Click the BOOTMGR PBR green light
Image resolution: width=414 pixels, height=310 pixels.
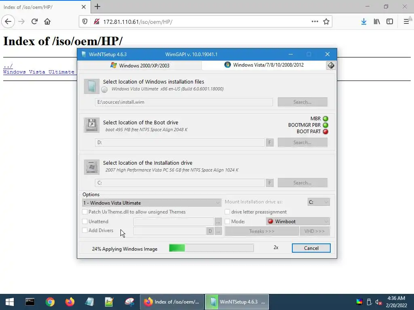[325, 125]
